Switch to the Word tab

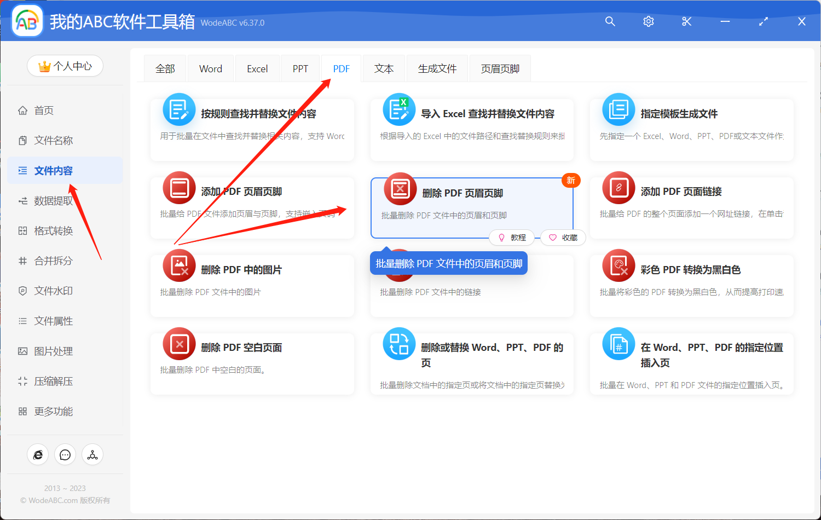point(210,68)
